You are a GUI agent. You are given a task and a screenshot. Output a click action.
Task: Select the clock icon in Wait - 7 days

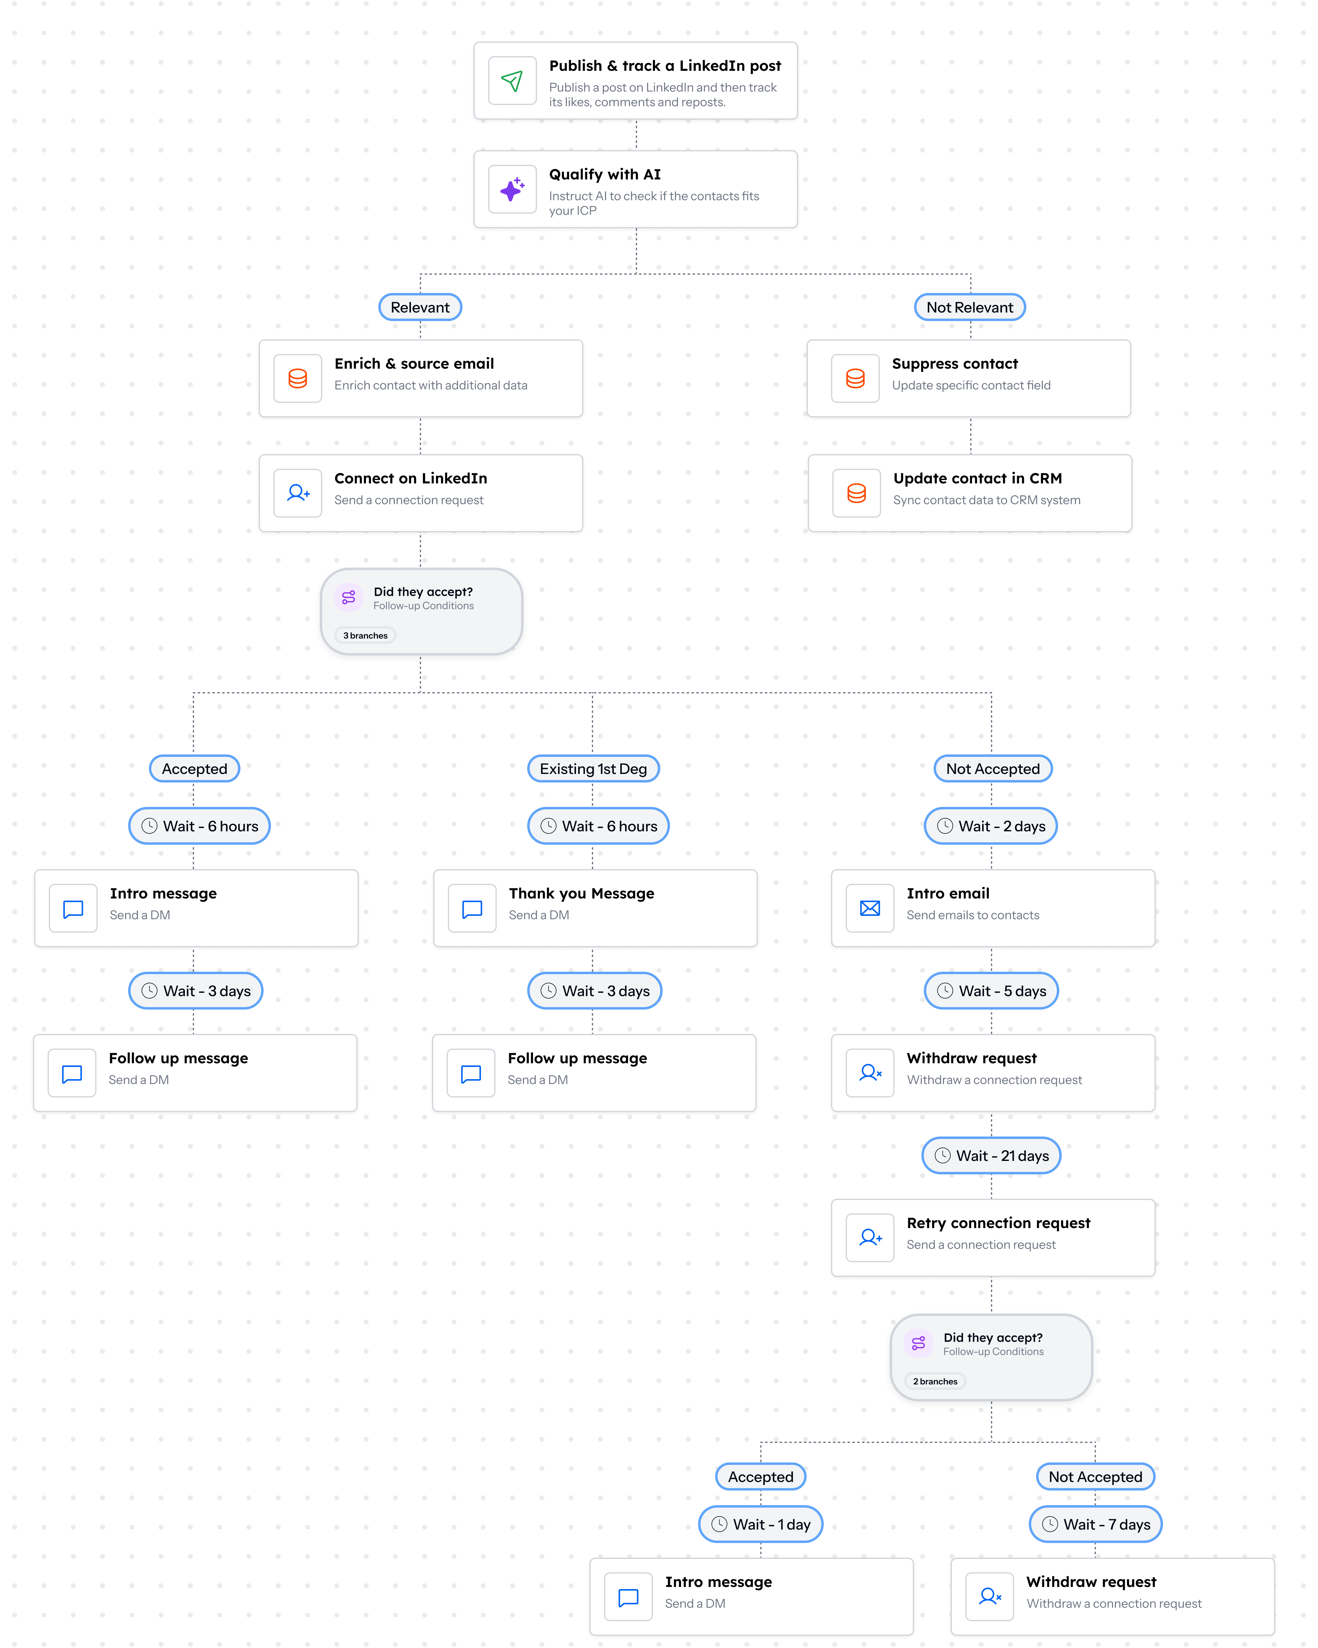coord(1050,1524)
